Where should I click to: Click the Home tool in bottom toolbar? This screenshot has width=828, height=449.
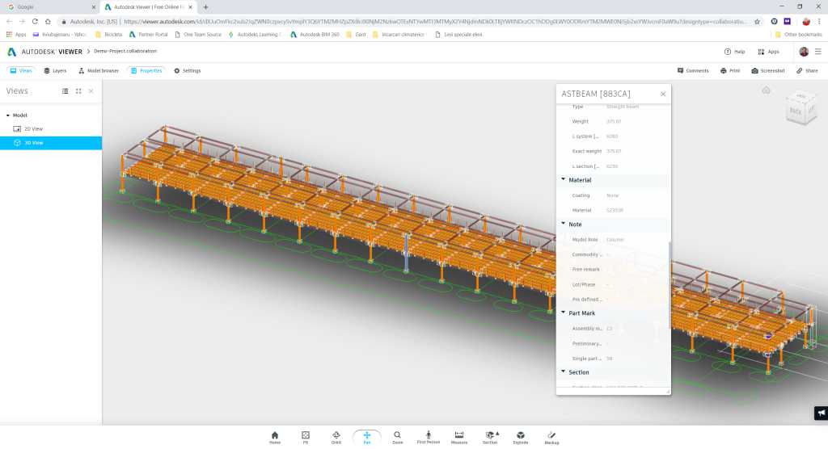pos(275,438)
